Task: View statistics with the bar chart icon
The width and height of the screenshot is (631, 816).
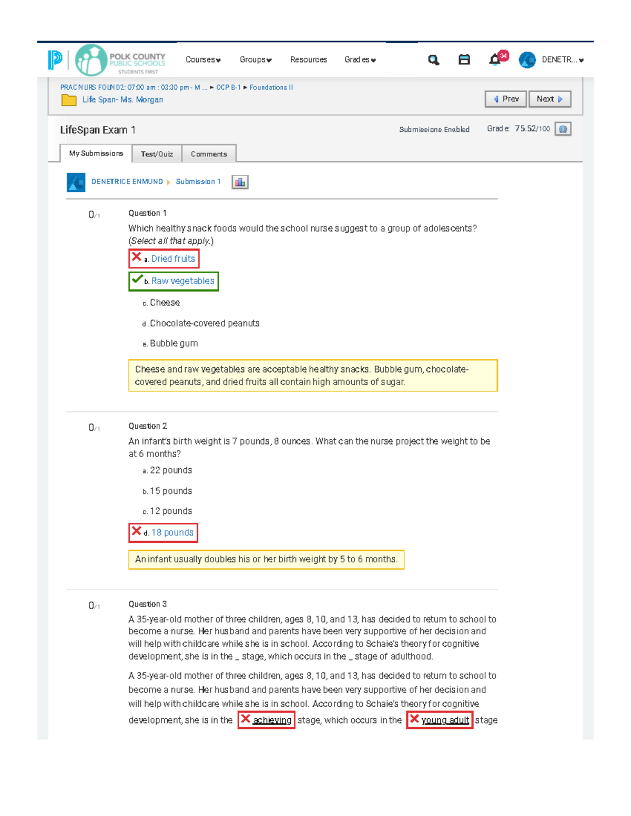Action: click(240, 181)
